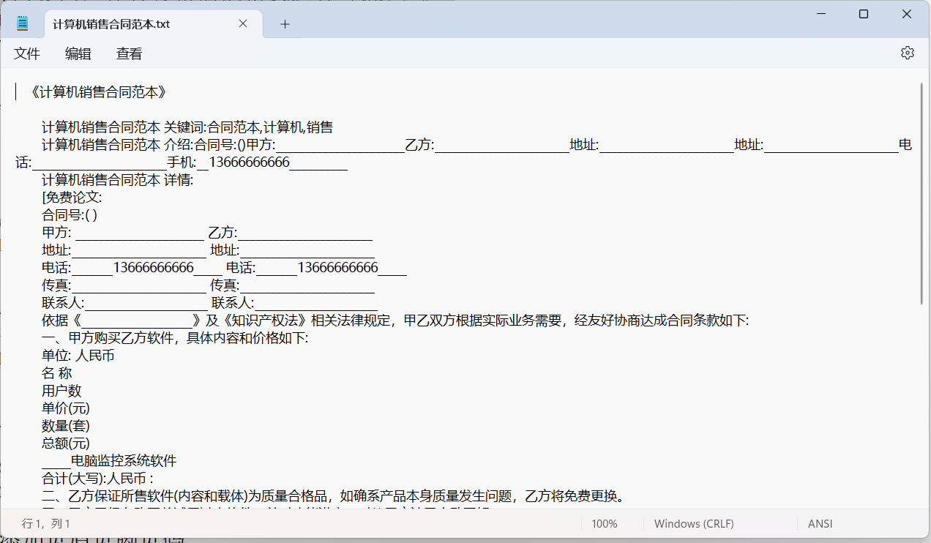Click the 100% zoom level control
Image resolution: width=931 pixels, height=543 pixels.
pos(606,523)
